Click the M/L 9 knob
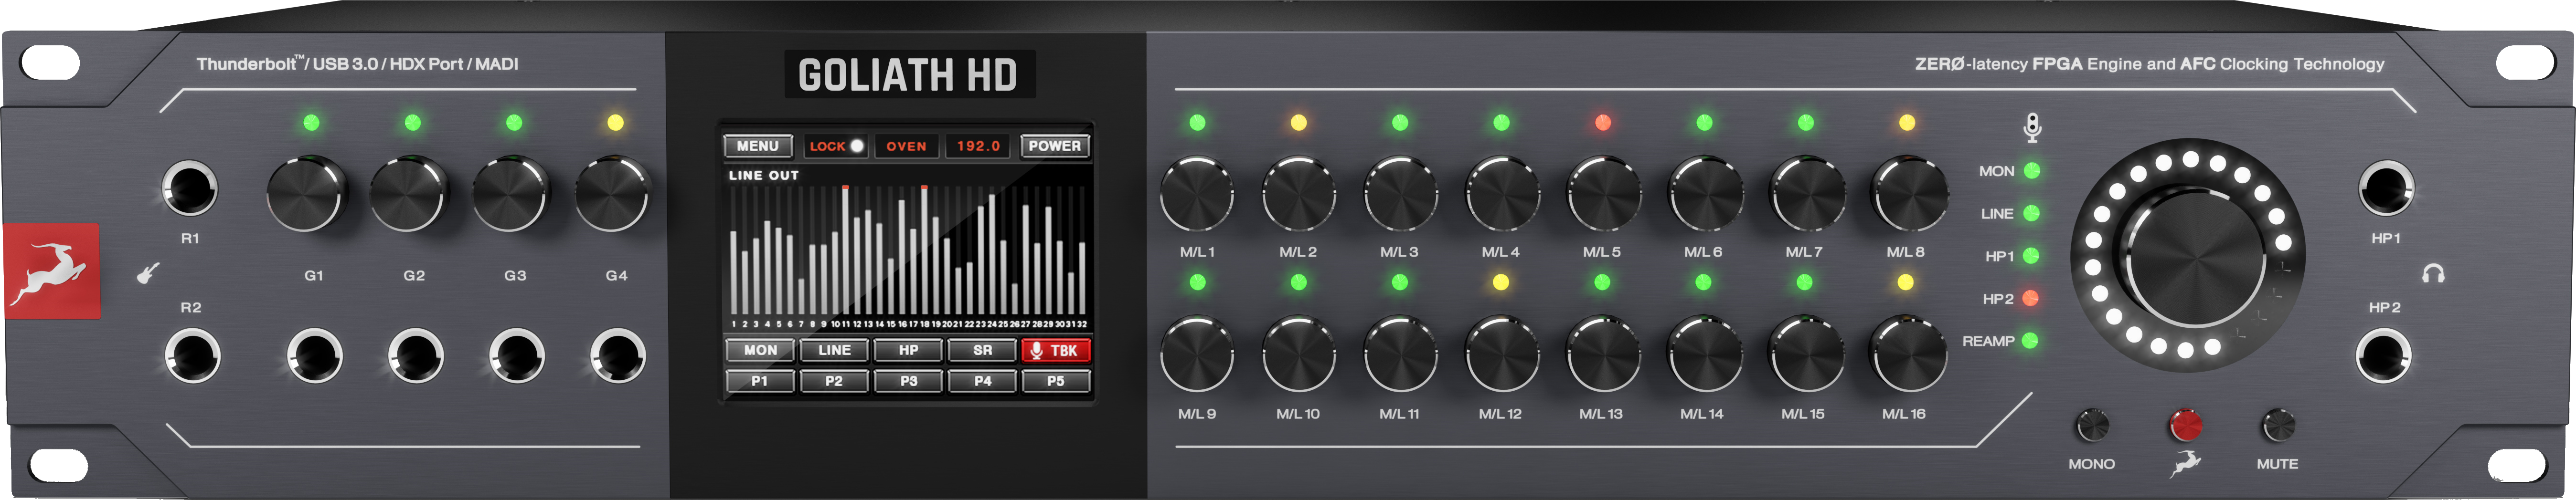The height and width of the screenshot is (500, 2576). [1197, 354]
